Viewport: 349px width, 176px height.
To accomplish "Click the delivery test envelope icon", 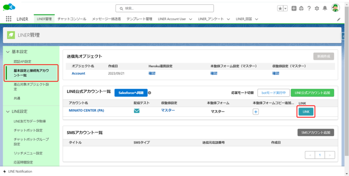I will [137, 111].
